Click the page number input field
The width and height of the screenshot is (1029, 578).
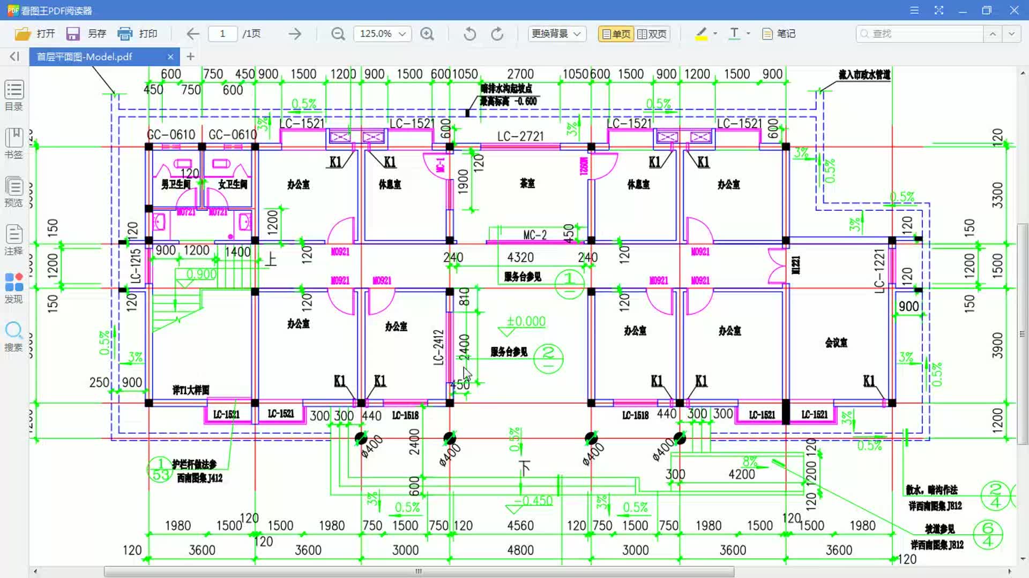(222, 33)
